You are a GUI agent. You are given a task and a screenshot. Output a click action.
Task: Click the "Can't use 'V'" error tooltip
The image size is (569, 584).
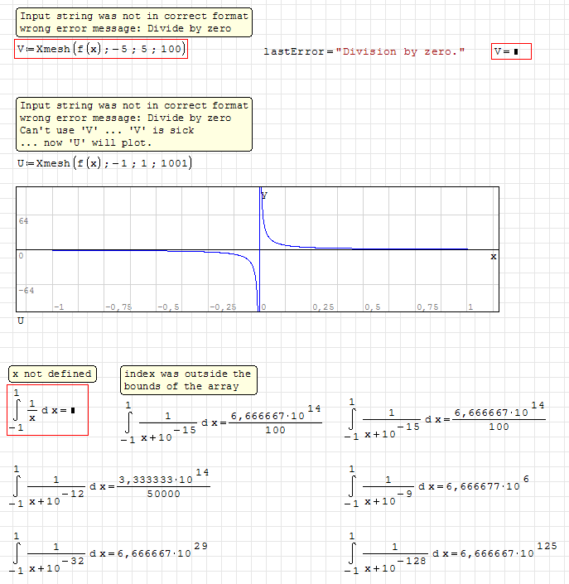click(x=134, y=124)
